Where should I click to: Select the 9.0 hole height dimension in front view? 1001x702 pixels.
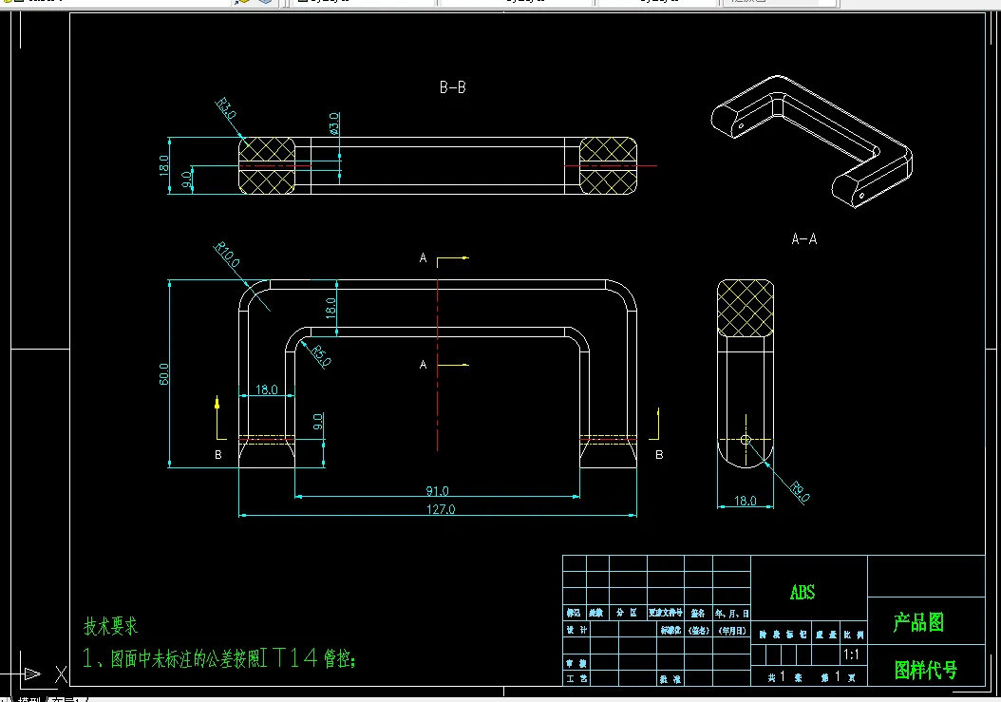[x=318, y=422]
